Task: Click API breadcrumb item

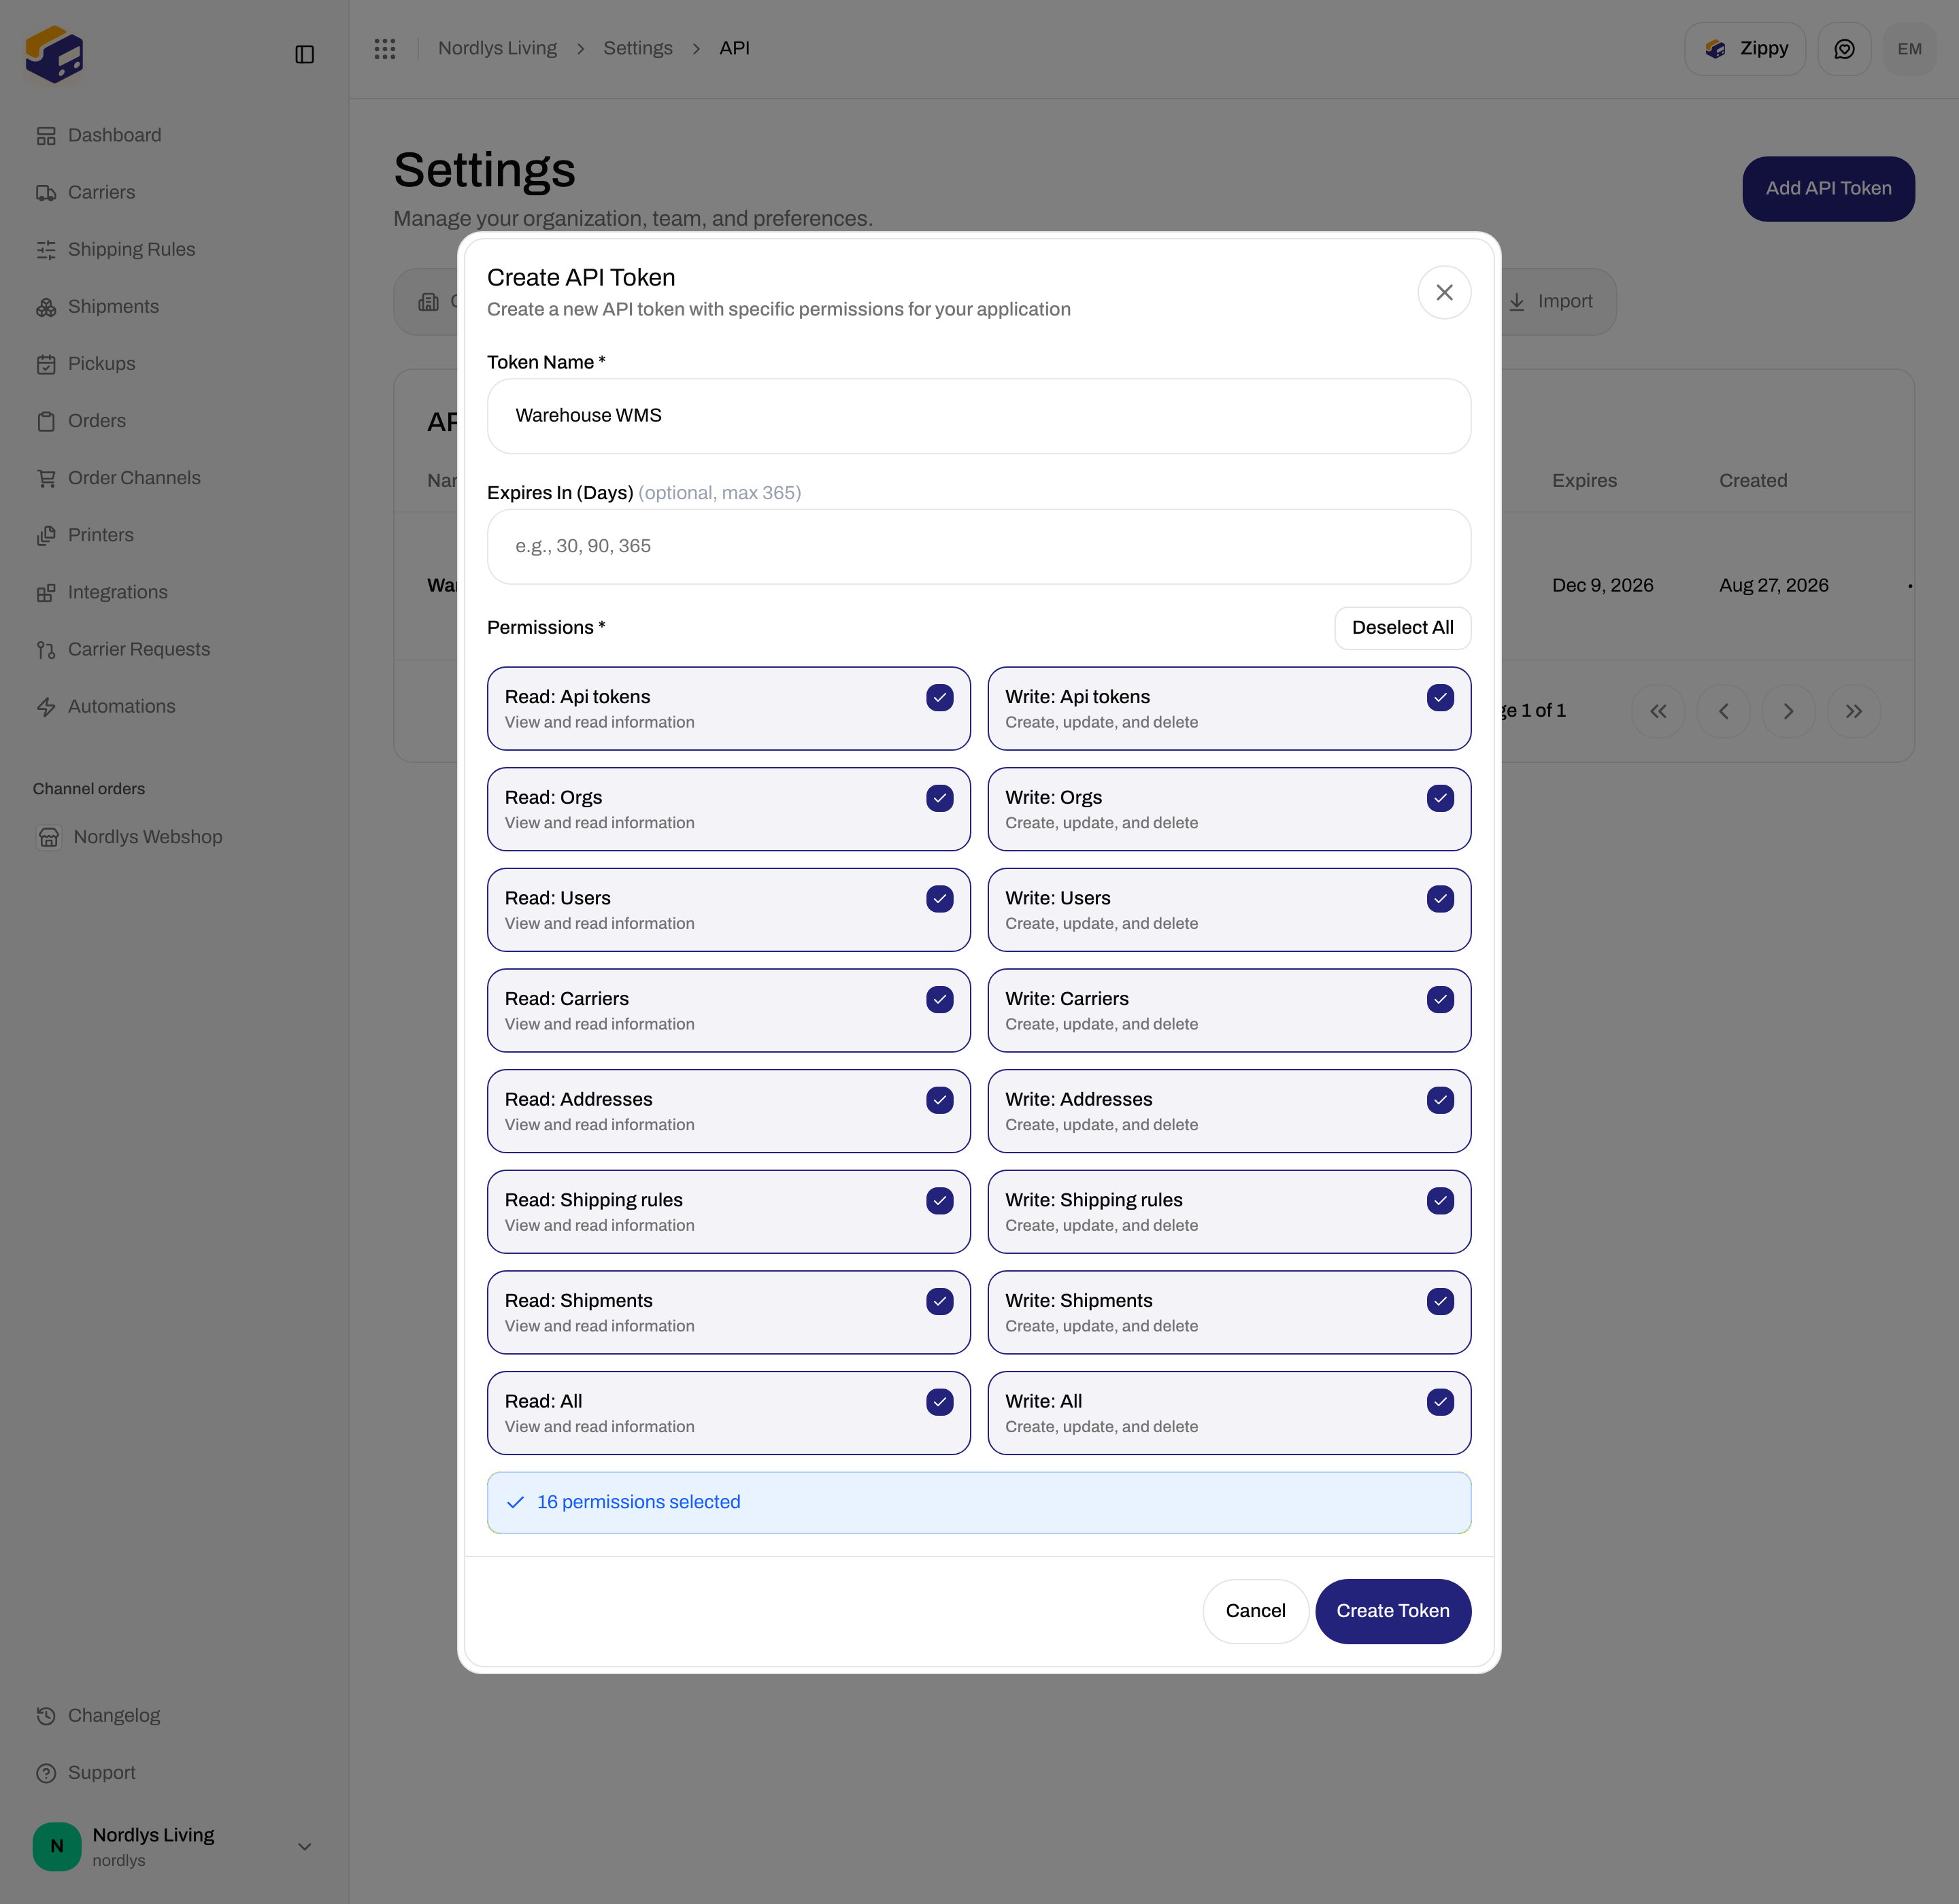Action: 735,48
